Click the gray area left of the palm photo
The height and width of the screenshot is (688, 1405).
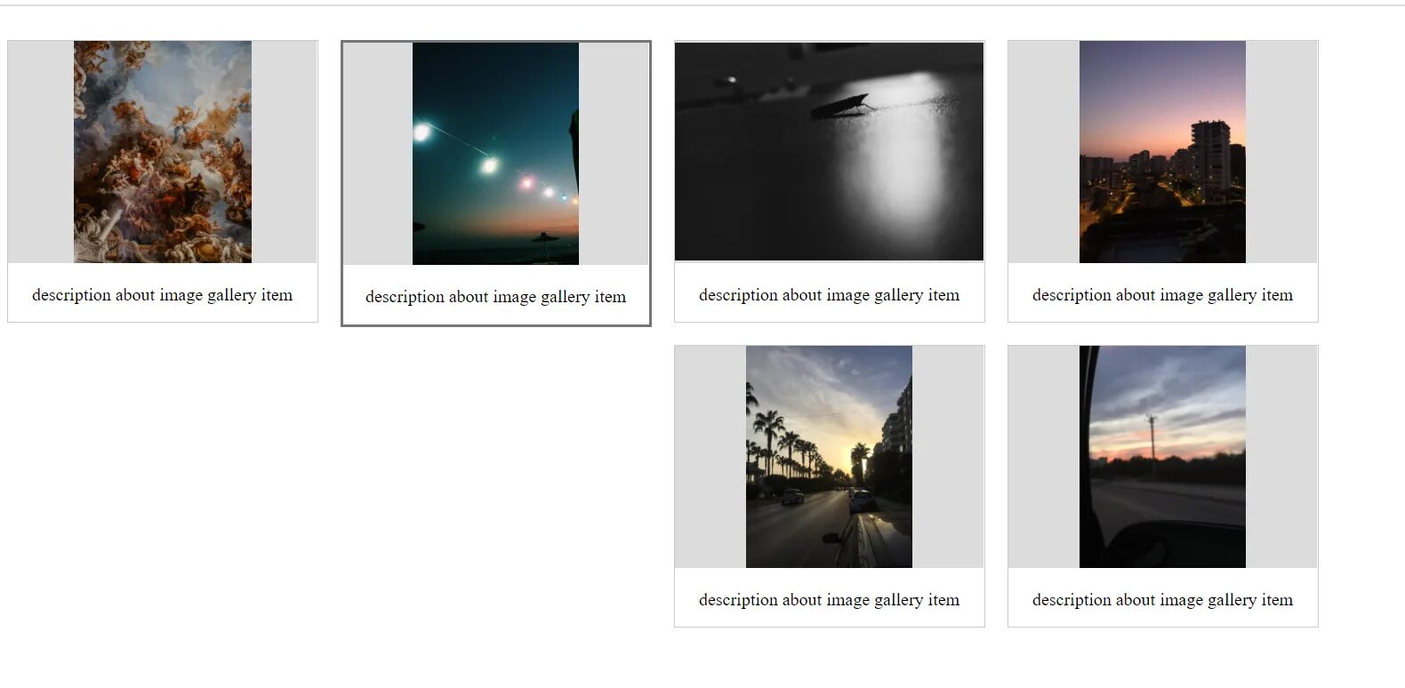711,457
